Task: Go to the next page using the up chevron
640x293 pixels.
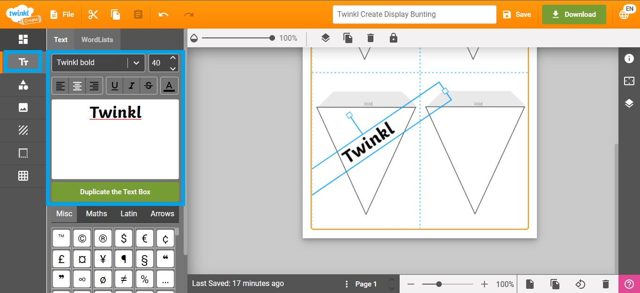Action: point(392,280)
